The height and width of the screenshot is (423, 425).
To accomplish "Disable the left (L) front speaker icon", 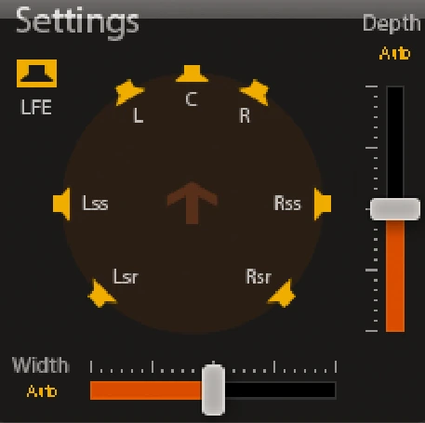I will point(128,92).
